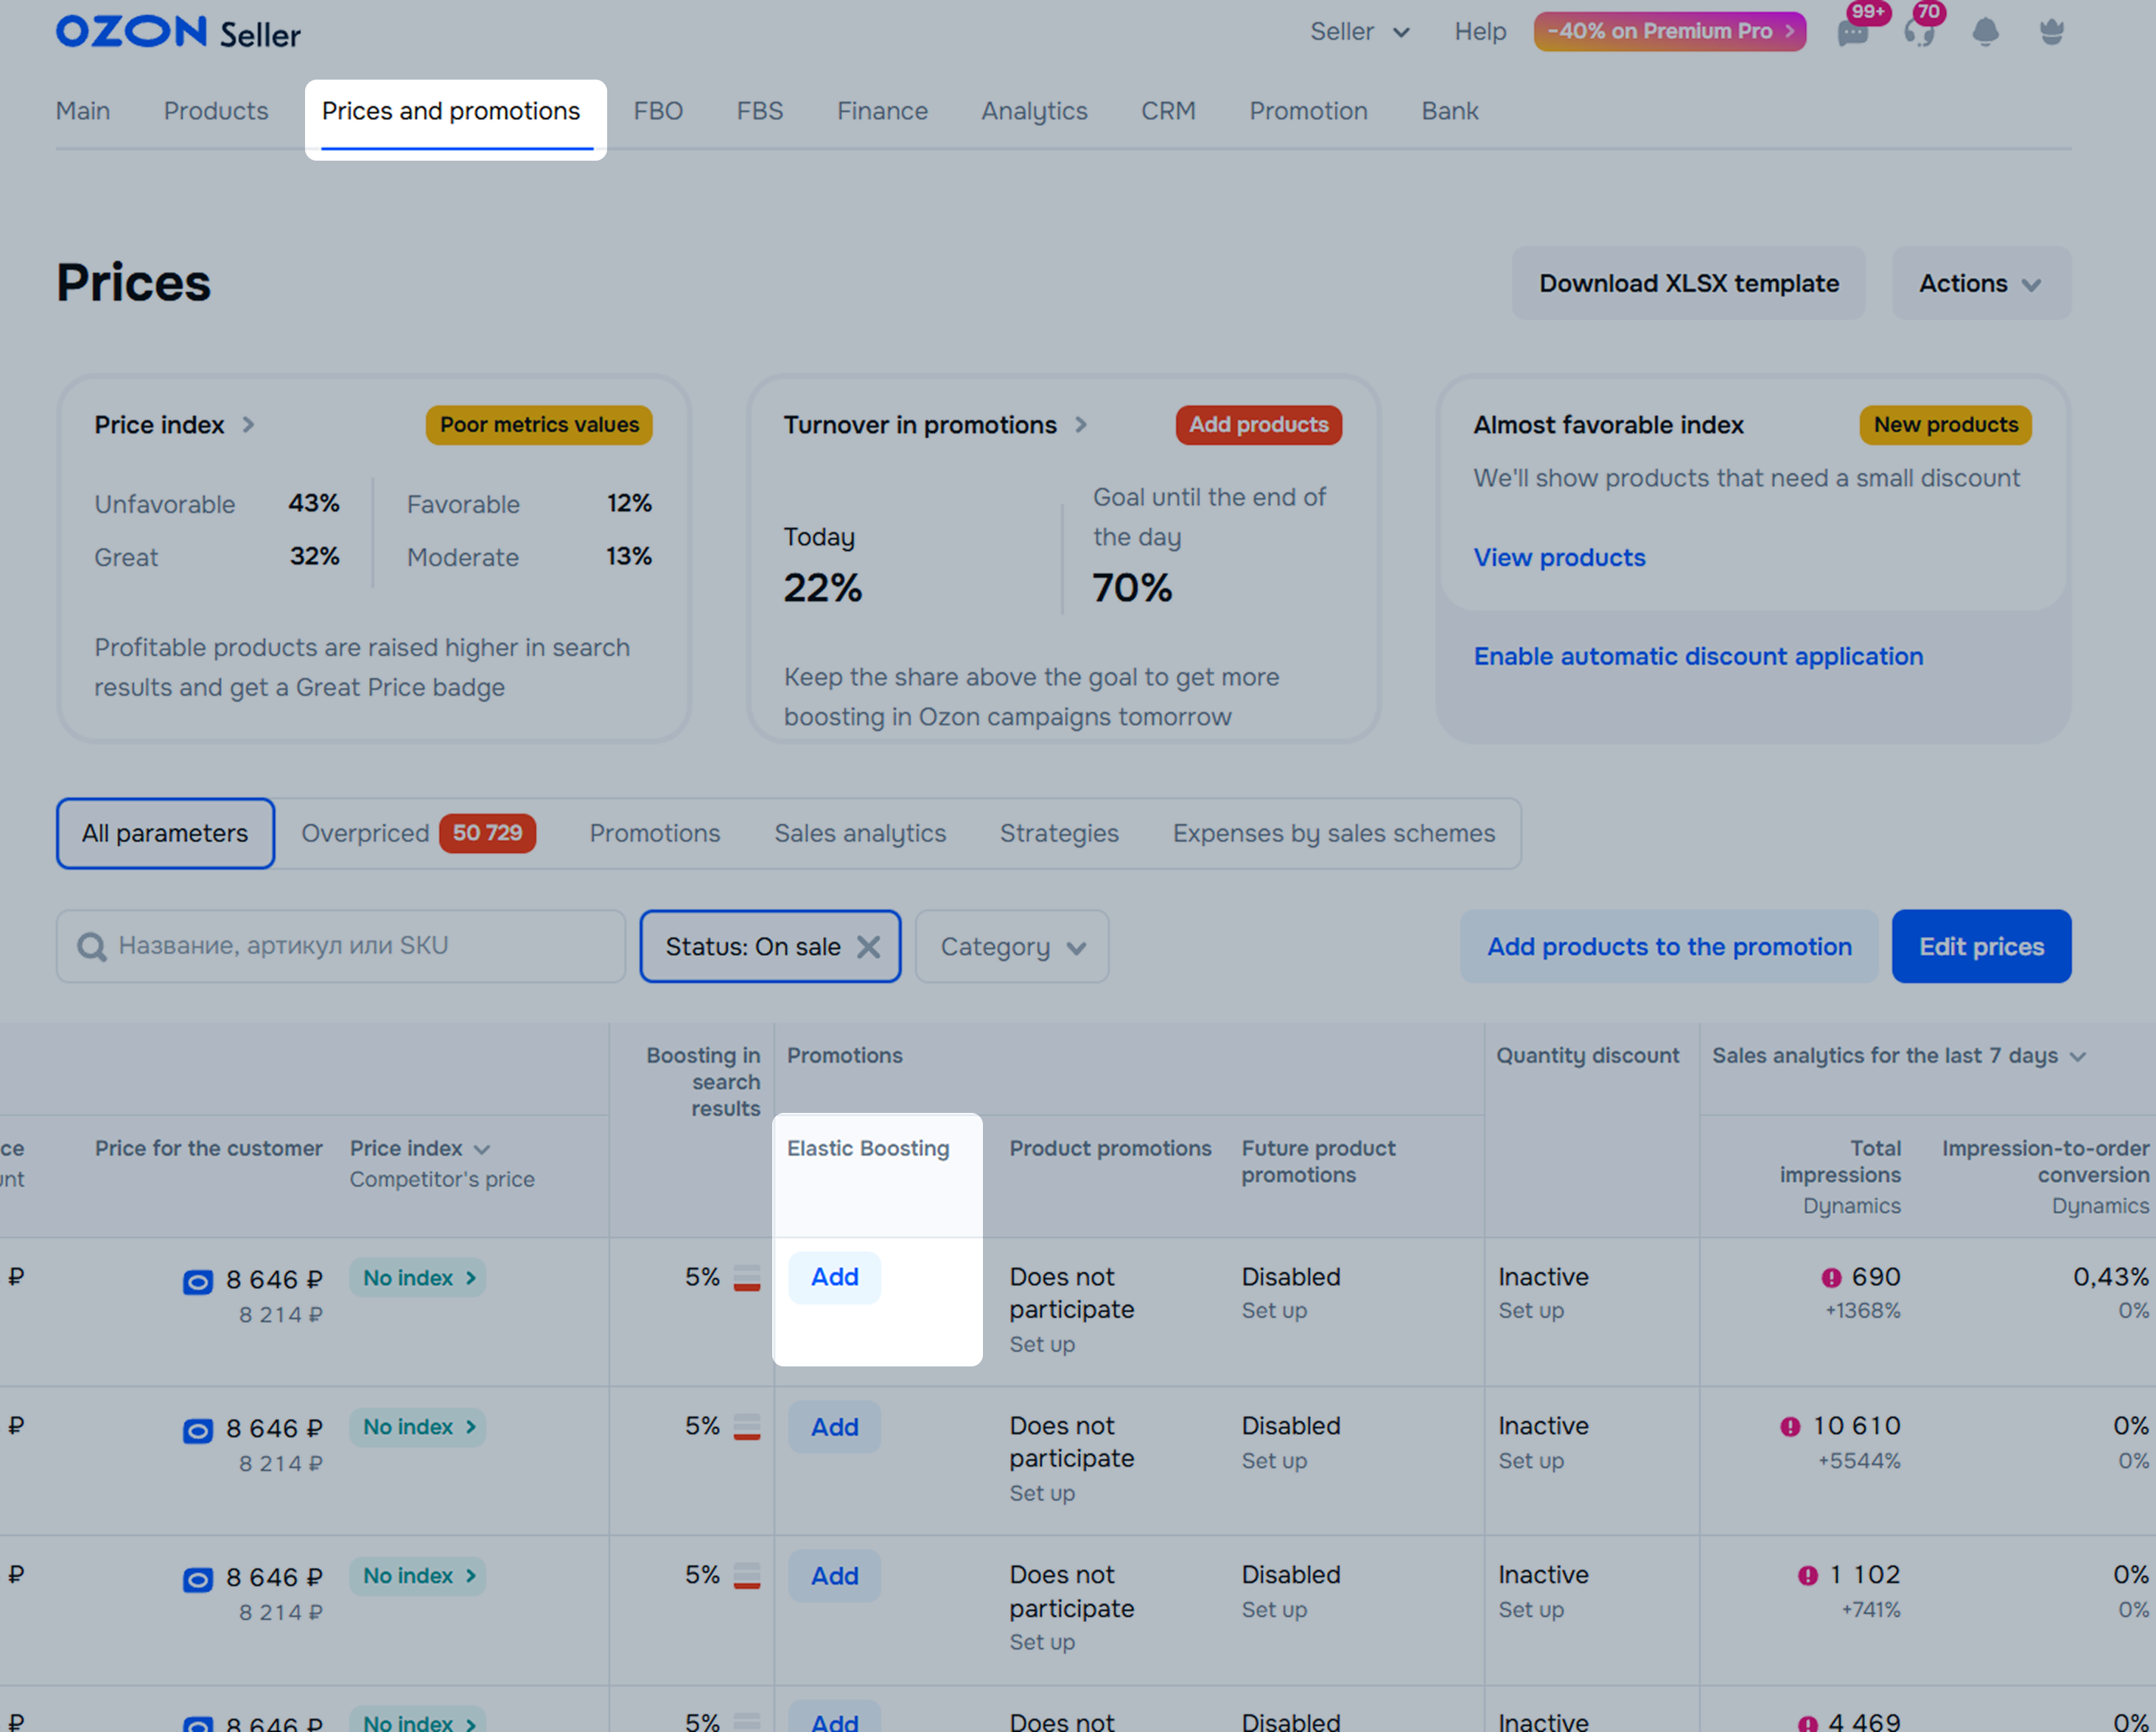Focus the product name or SKU search field
Image resolution: width=2156 pixels, height=1732 pixels.
click(360, 946)
